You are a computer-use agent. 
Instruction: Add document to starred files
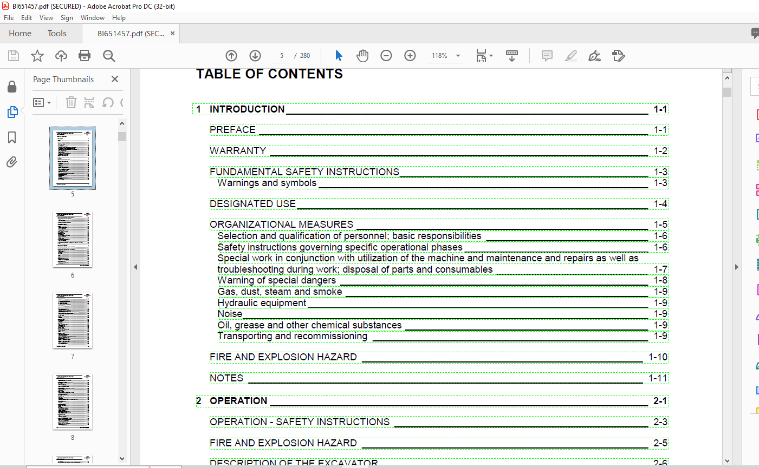pos(37,56)
